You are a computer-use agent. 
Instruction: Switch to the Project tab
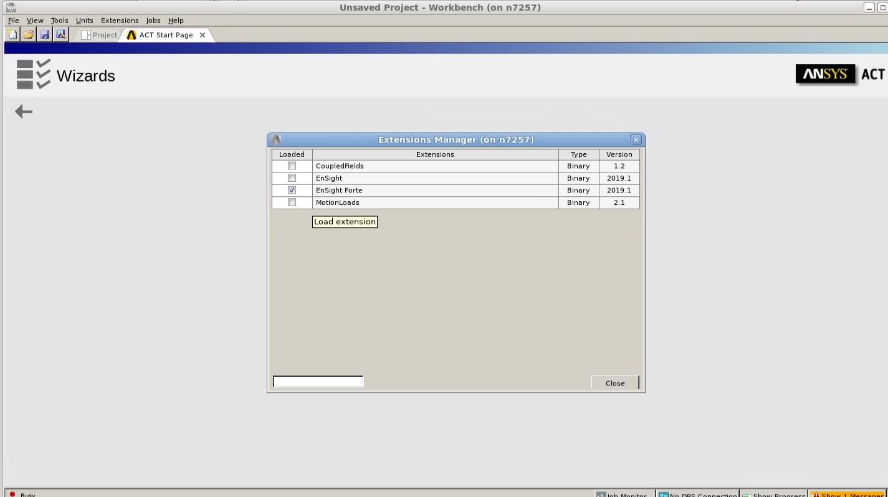point(100,35)
